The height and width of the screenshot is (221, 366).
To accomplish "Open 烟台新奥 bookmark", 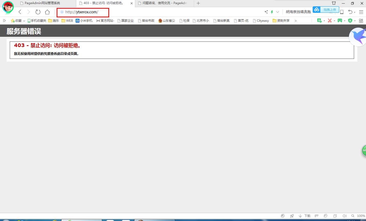I will (x=221, y=21).
